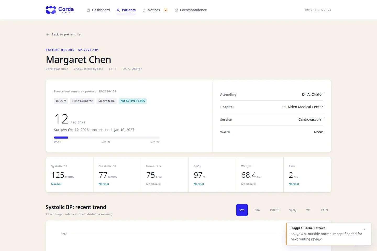The height and width of the screenshot is (251, 377).
Task: Click the back arrow icon
Action: click(47, 35)
